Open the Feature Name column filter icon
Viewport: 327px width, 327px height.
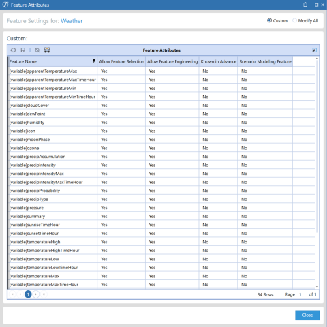[94, 61]
